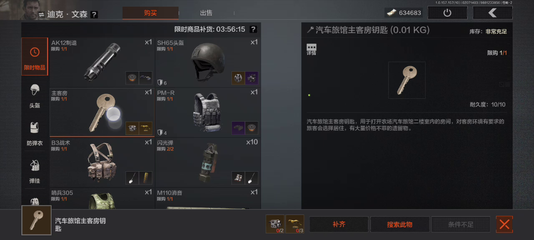Click the question mark beside restock timer
Viewport: 534px width, 240px height.
click(x=253, y=29)
